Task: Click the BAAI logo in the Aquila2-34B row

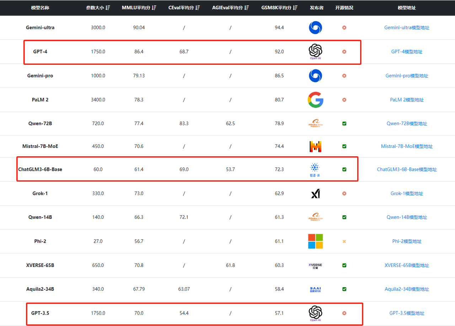Action: point(315,289)
